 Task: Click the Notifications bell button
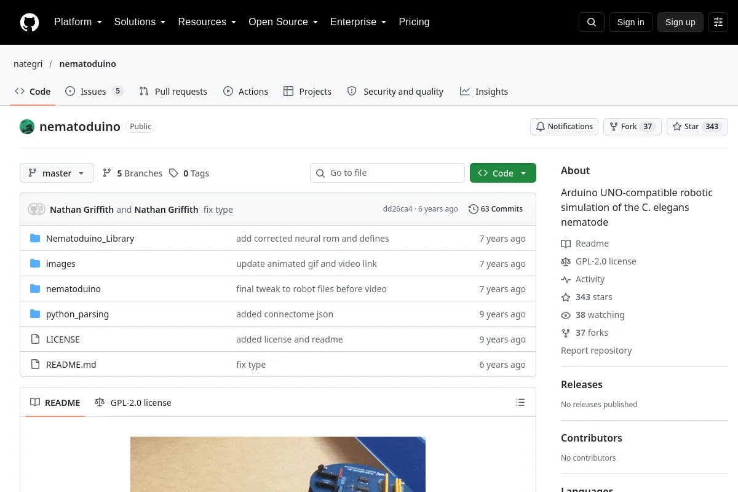pyautogui.click(x=564, y=127)
